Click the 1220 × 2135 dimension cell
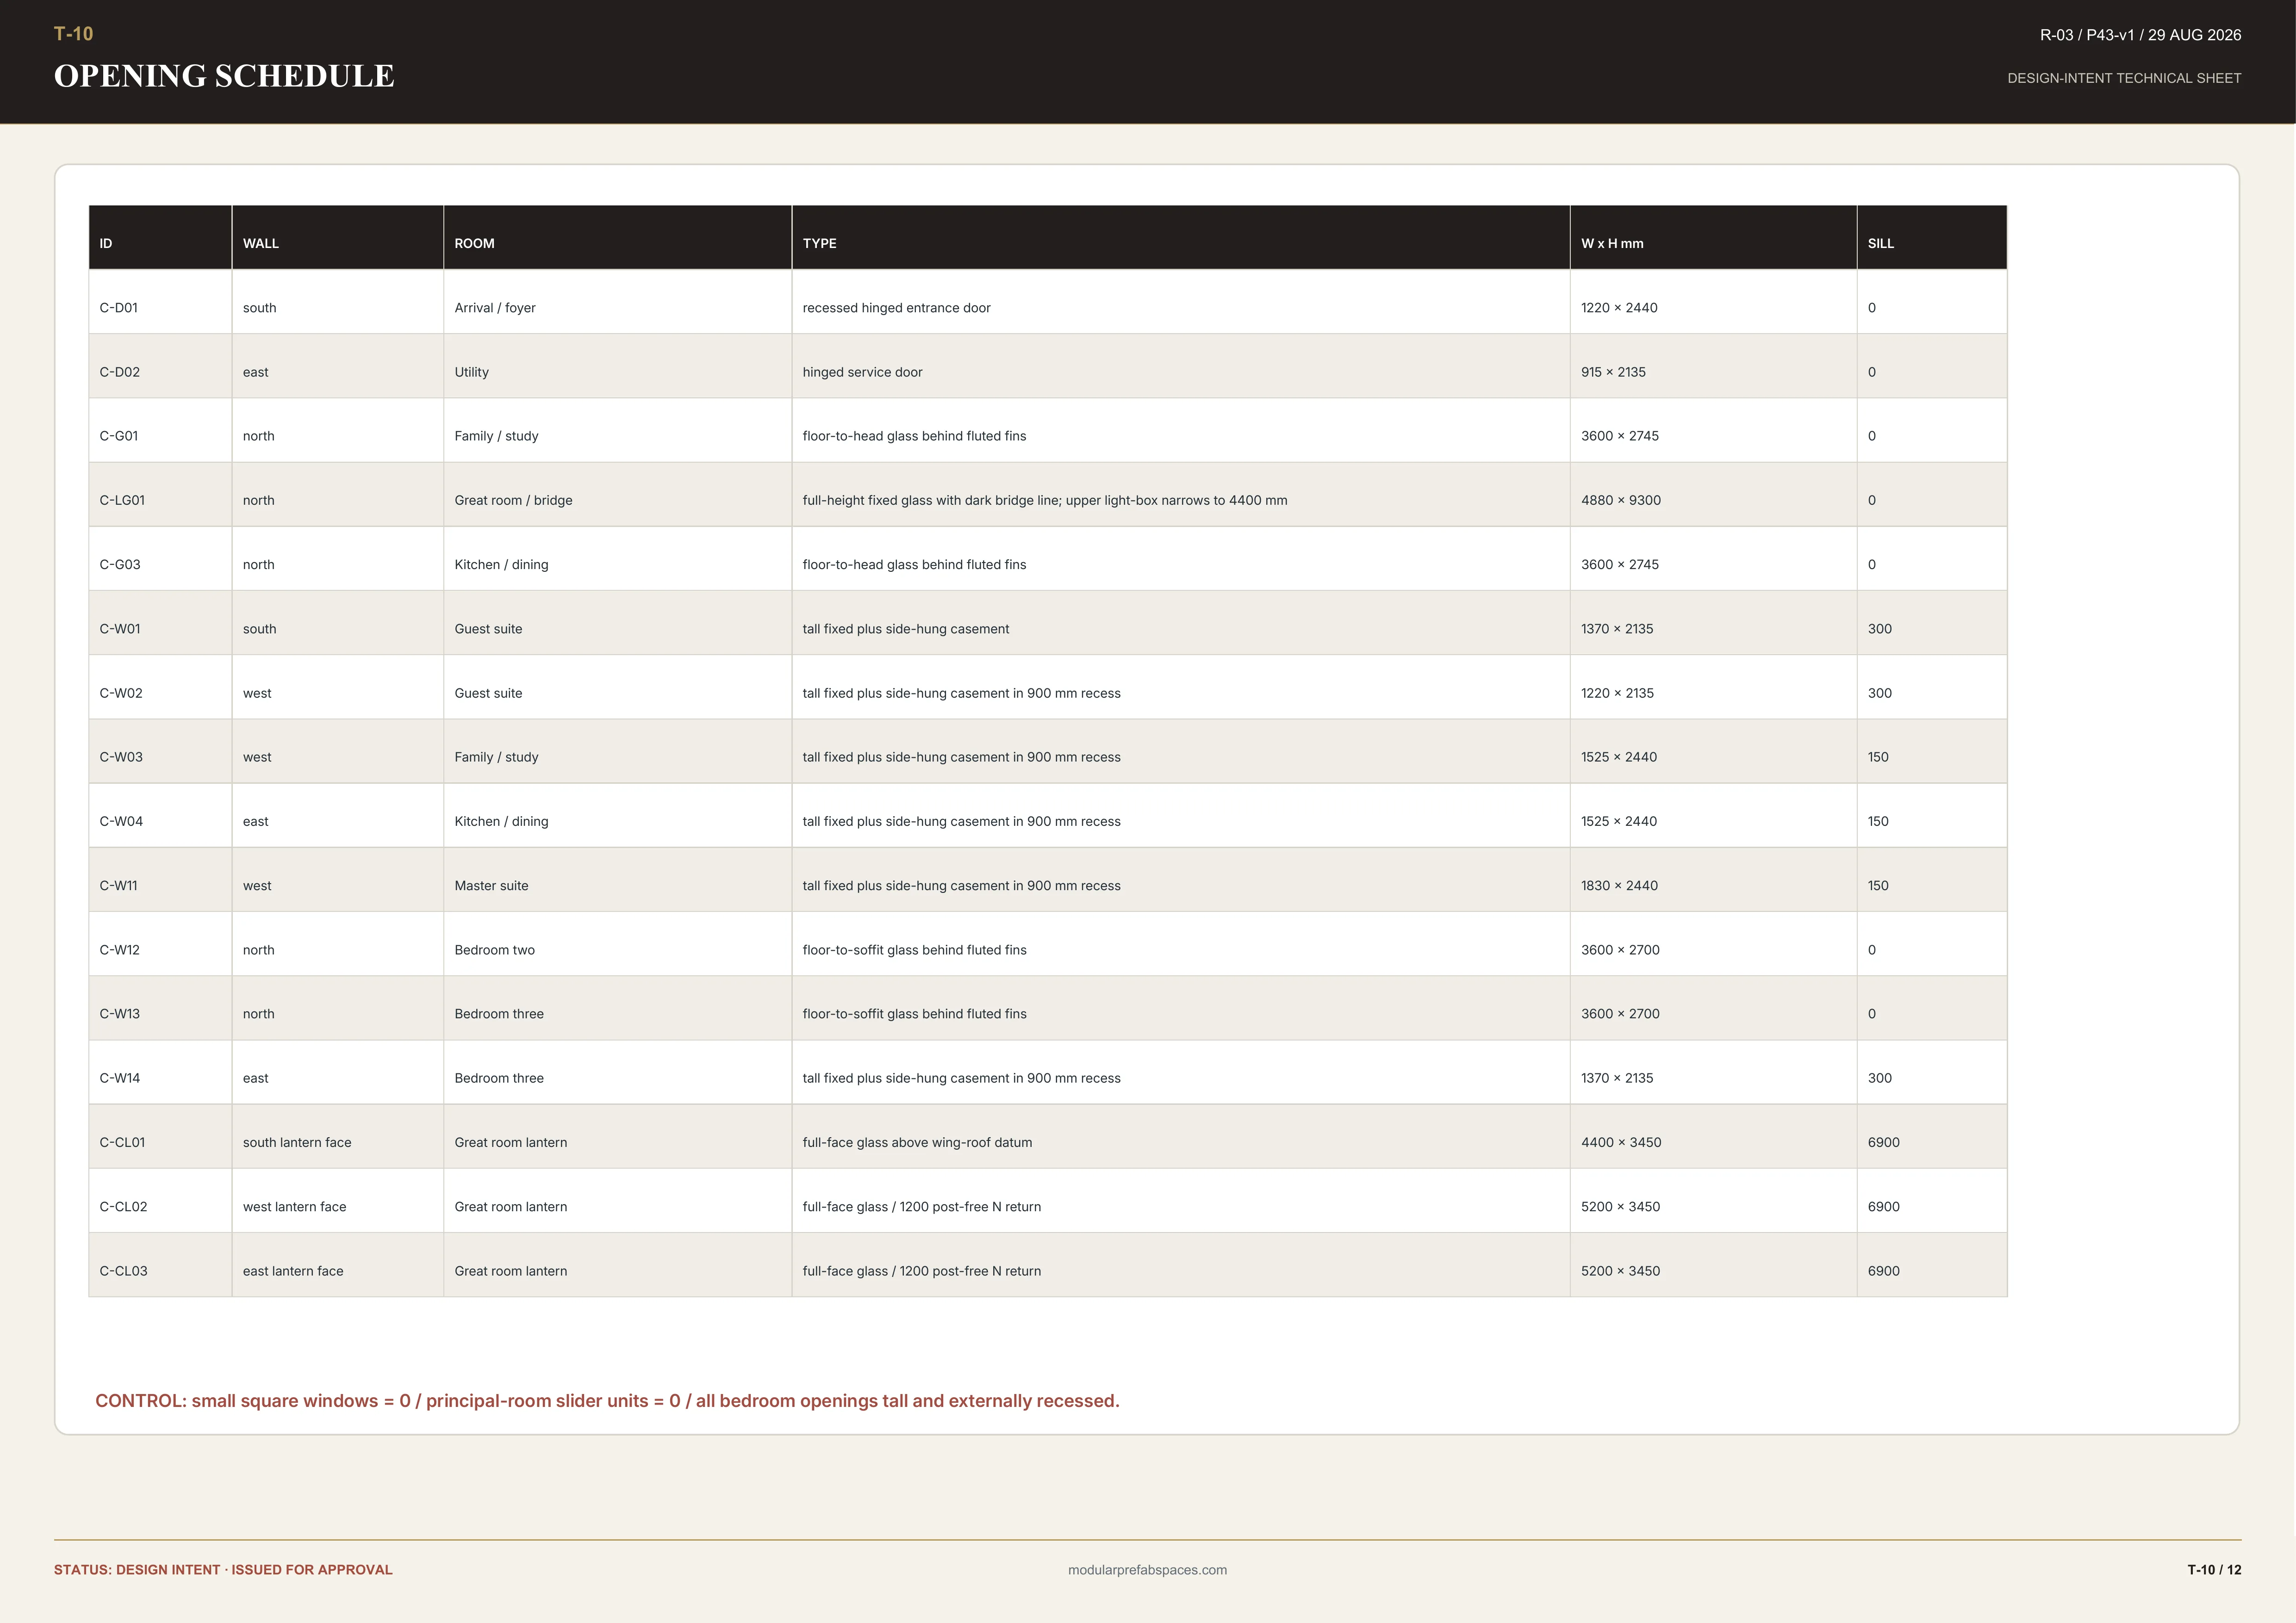The width and height of the screenshot is (2296, 1623). pyautogui.click(x=1714, y=687)
